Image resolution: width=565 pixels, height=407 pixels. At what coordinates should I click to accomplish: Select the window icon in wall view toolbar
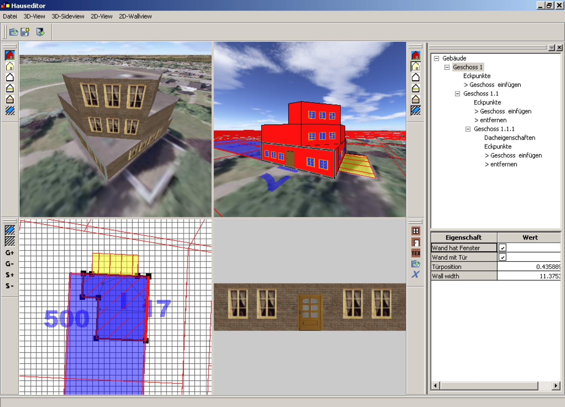point(415,231)
